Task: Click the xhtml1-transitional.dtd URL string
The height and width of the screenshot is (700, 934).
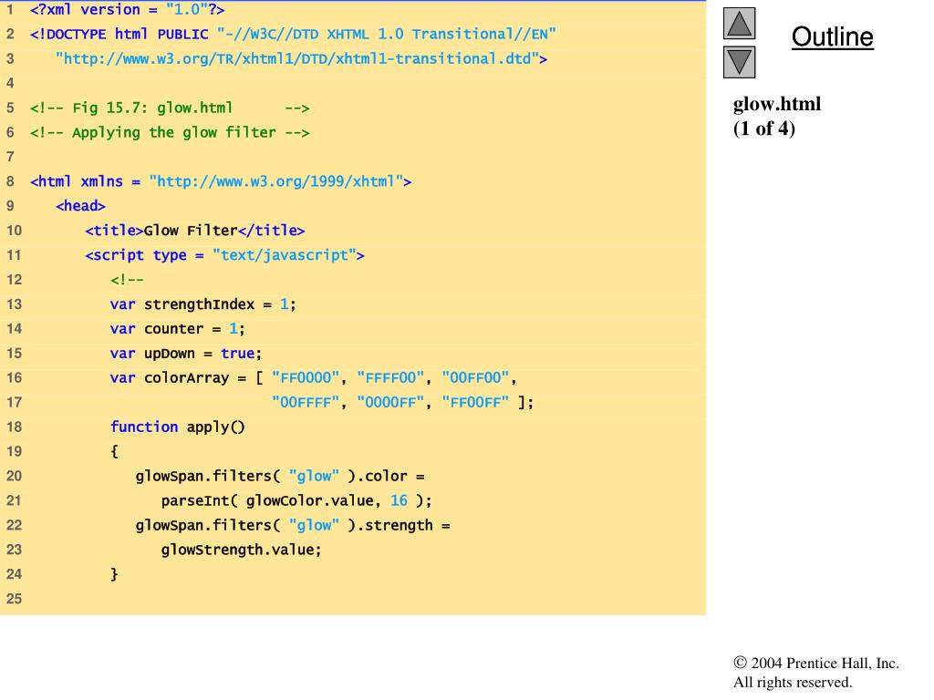Action: tap(301, 58)
